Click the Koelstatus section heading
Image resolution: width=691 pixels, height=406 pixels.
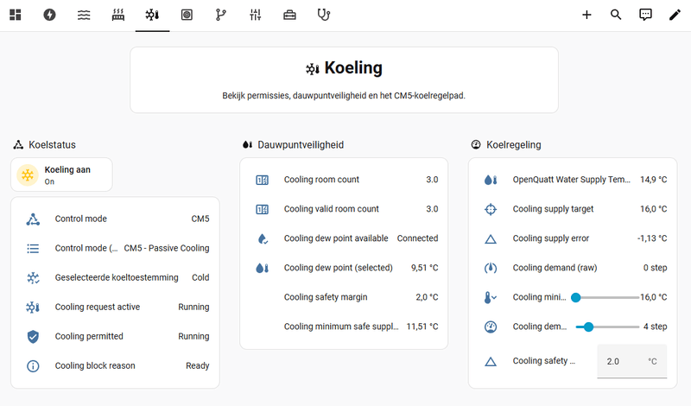coord(52,144)
